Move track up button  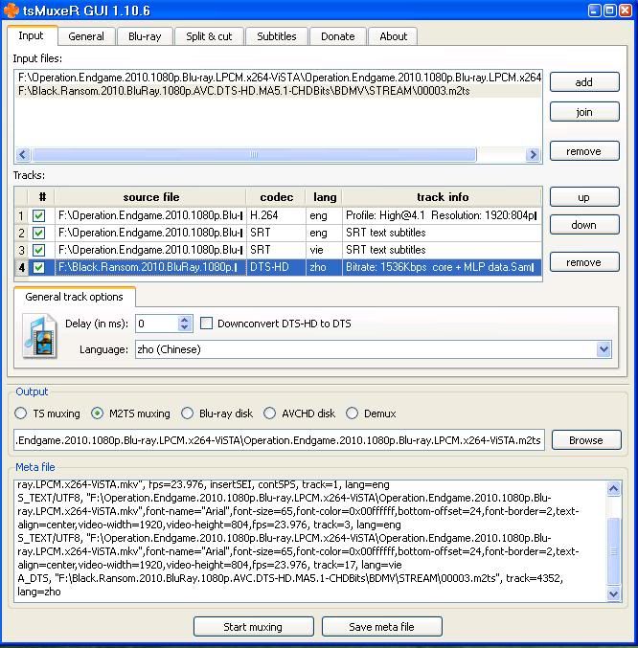[x=584, y=197]
